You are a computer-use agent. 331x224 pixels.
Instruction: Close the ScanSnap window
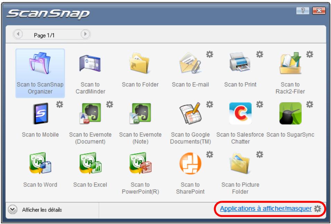point(319,10)
